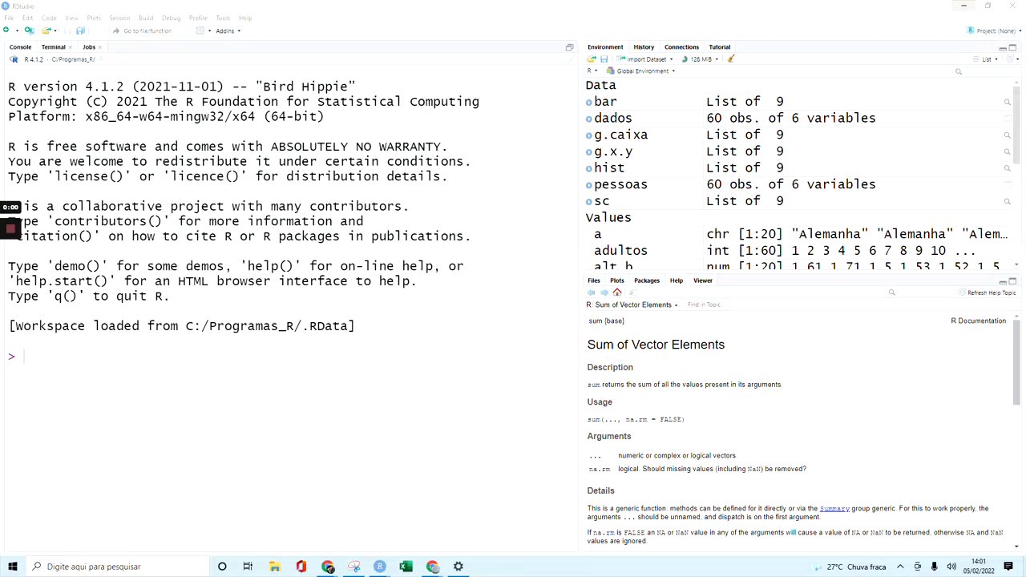Image resolution: width=1026 pixels, height=577 pixels.
Task: Expand the g.caixa list object
Action: [x=589, y=135]
